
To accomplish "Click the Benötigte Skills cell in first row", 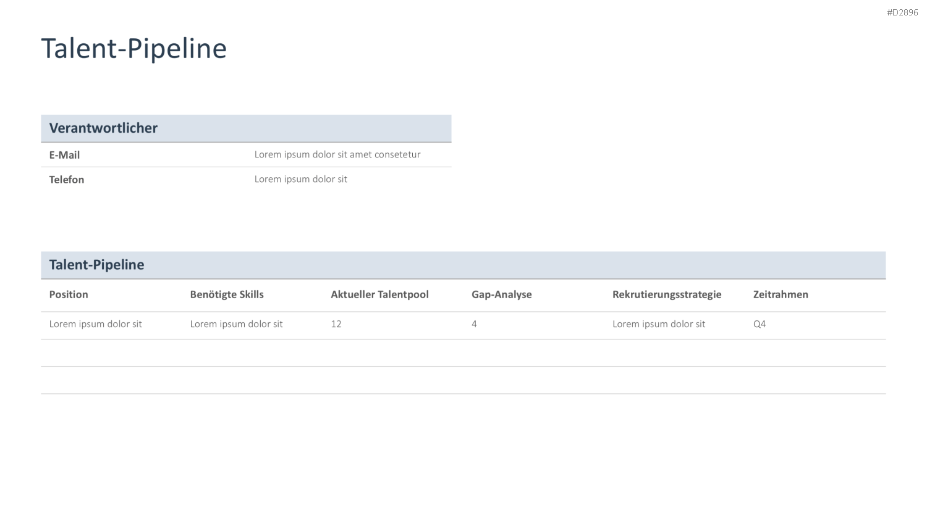I will tap(236, 324).
